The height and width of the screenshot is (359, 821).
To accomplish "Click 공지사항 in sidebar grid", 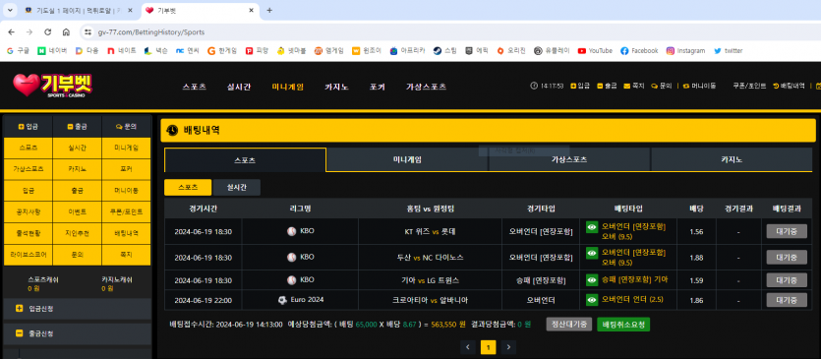I will click(29, 212).
